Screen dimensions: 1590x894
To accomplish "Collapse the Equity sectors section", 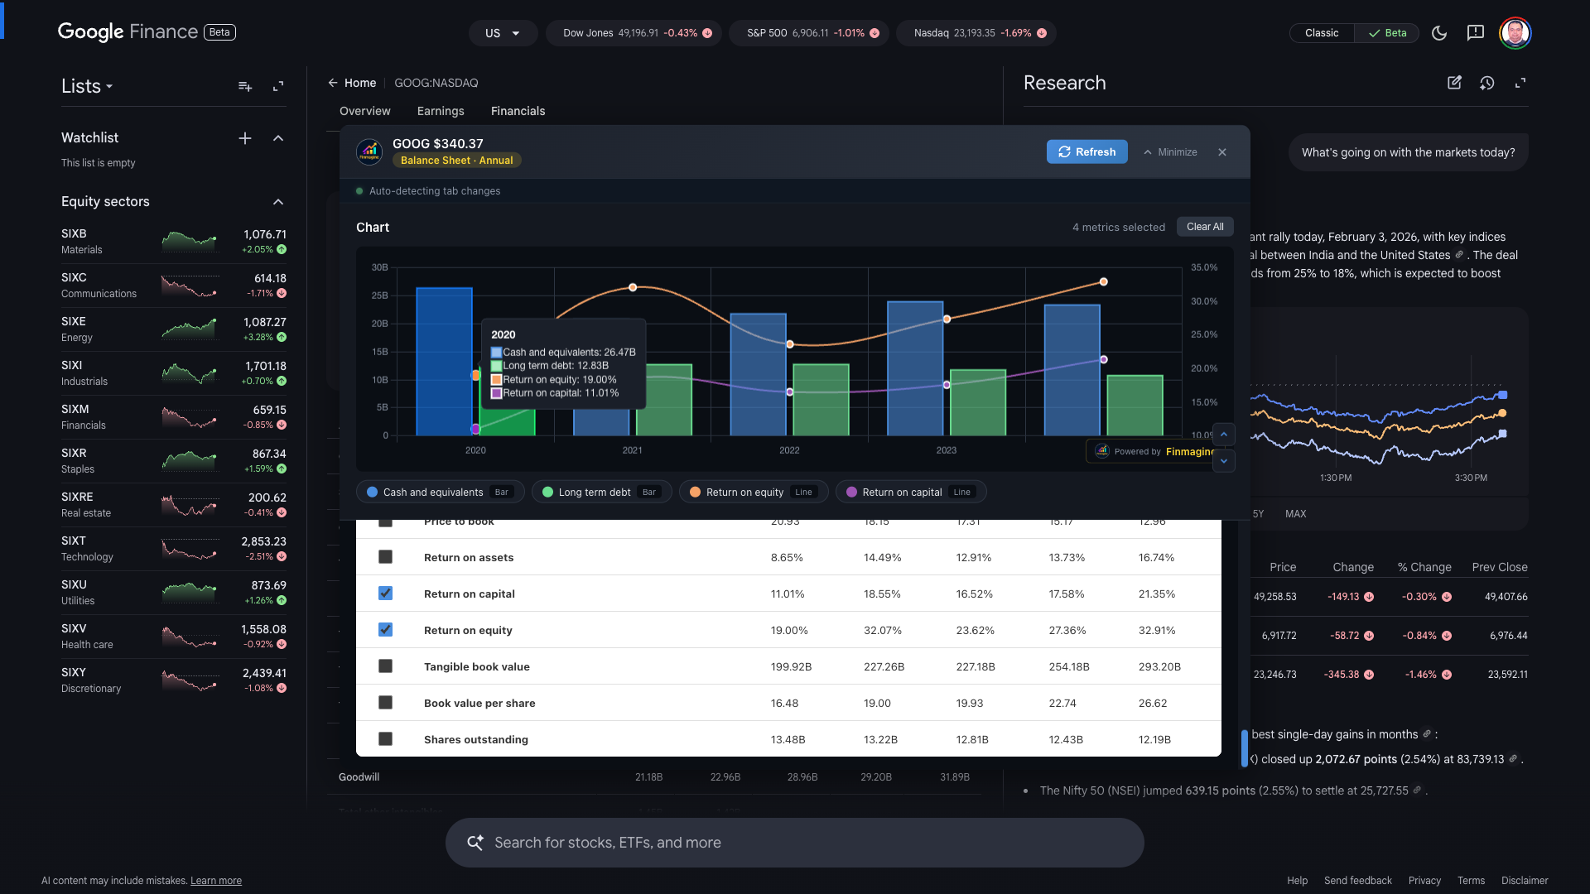I will [x=278, y=201].
